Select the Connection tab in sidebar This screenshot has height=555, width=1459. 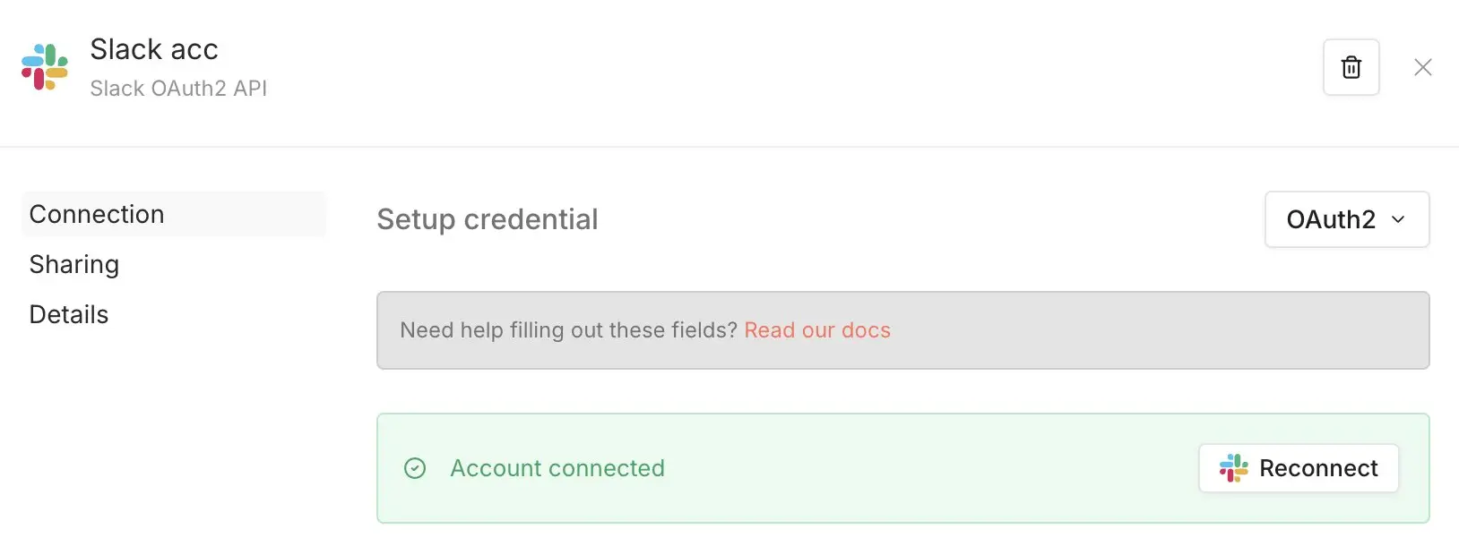(x=97, y=215)
